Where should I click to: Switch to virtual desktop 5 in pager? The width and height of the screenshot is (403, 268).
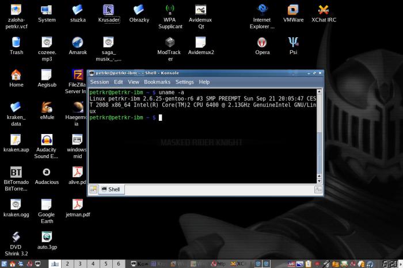coord(106,263)
